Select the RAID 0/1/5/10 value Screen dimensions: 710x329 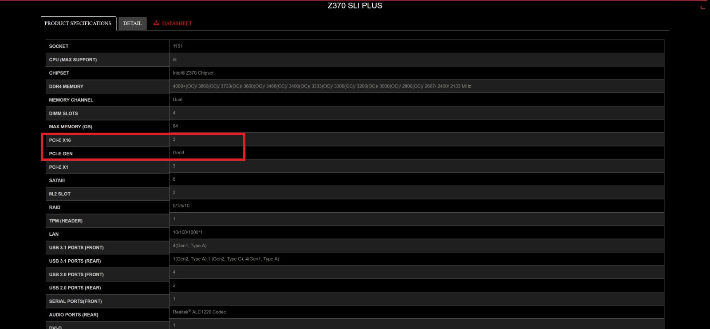tap(181, 206)
